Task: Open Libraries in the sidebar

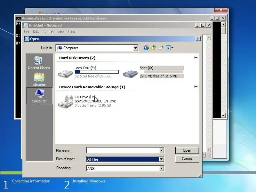Action: [x=39, y=79]
